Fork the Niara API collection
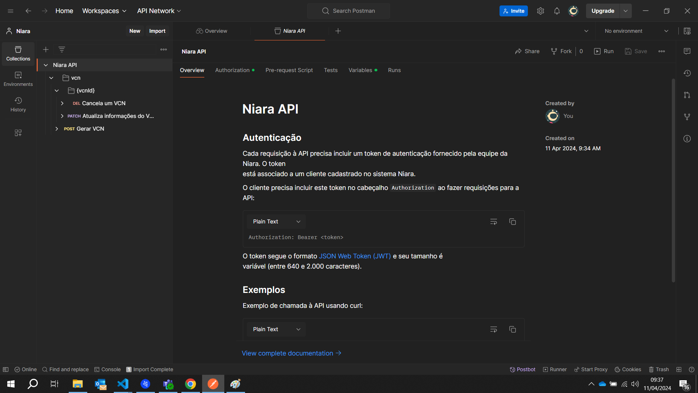 [x=561, y=51]
